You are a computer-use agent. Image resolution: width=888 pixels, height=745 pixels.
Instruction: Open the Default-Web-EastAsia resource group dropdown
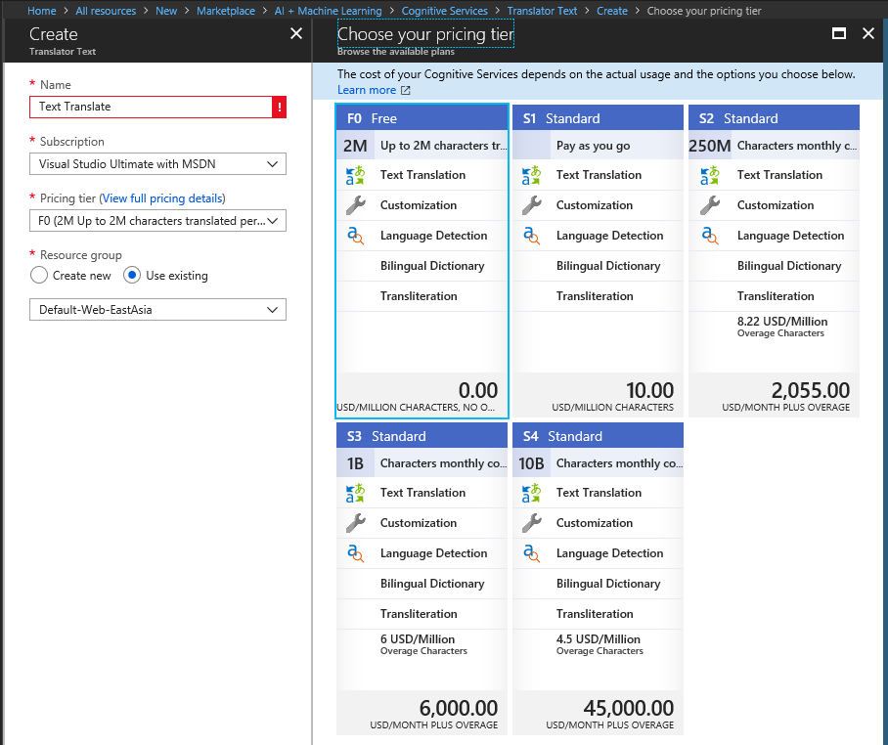157,310
